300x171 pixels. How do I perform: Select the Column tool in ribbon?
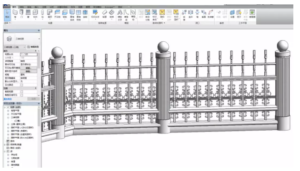pyautogui.click(x=42, y=14)
